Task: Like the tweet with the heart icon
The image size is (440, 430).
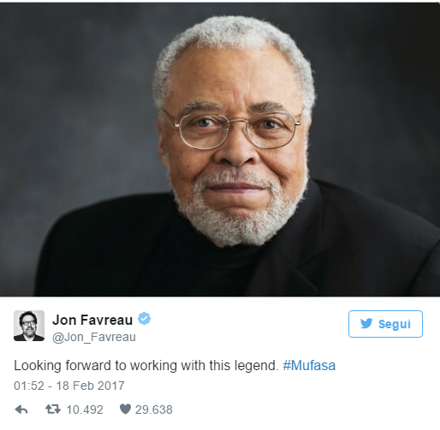Action: 125,409
